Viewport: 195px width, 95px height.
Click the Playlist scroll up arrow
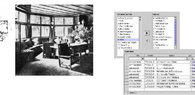coord(175,18)
